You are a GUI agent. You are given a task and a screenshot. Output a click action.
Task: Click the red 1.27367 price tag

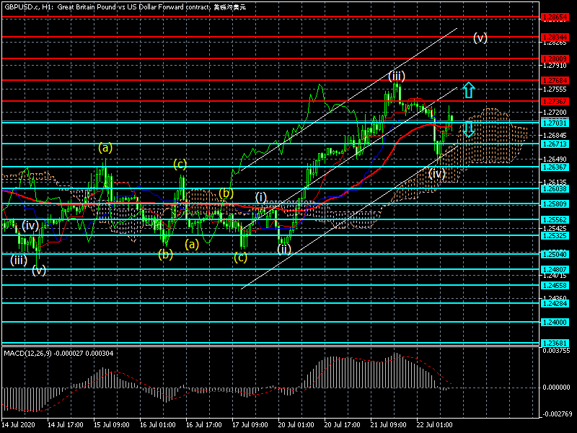[x=555, y=102]
